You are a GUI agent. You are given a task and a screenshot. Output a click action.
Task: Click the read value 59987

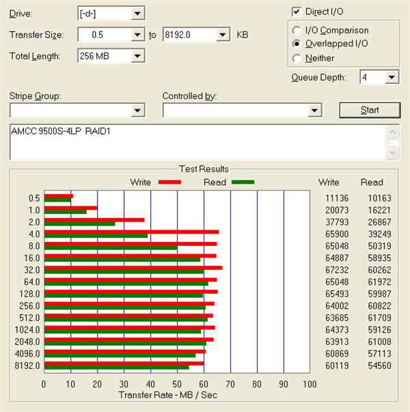coord(379,294)
